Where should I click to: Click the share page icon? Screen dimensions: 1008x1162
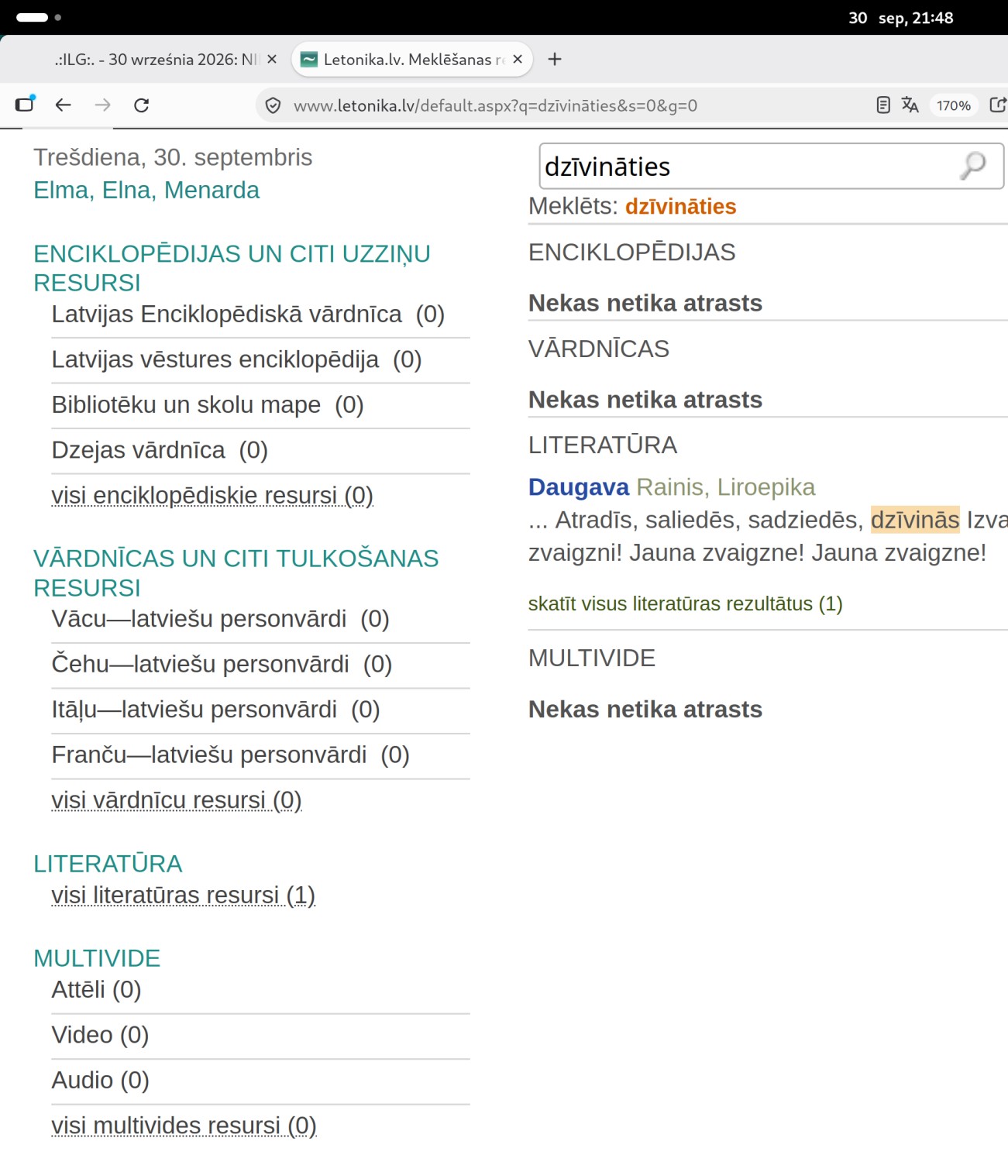(998, 105)
